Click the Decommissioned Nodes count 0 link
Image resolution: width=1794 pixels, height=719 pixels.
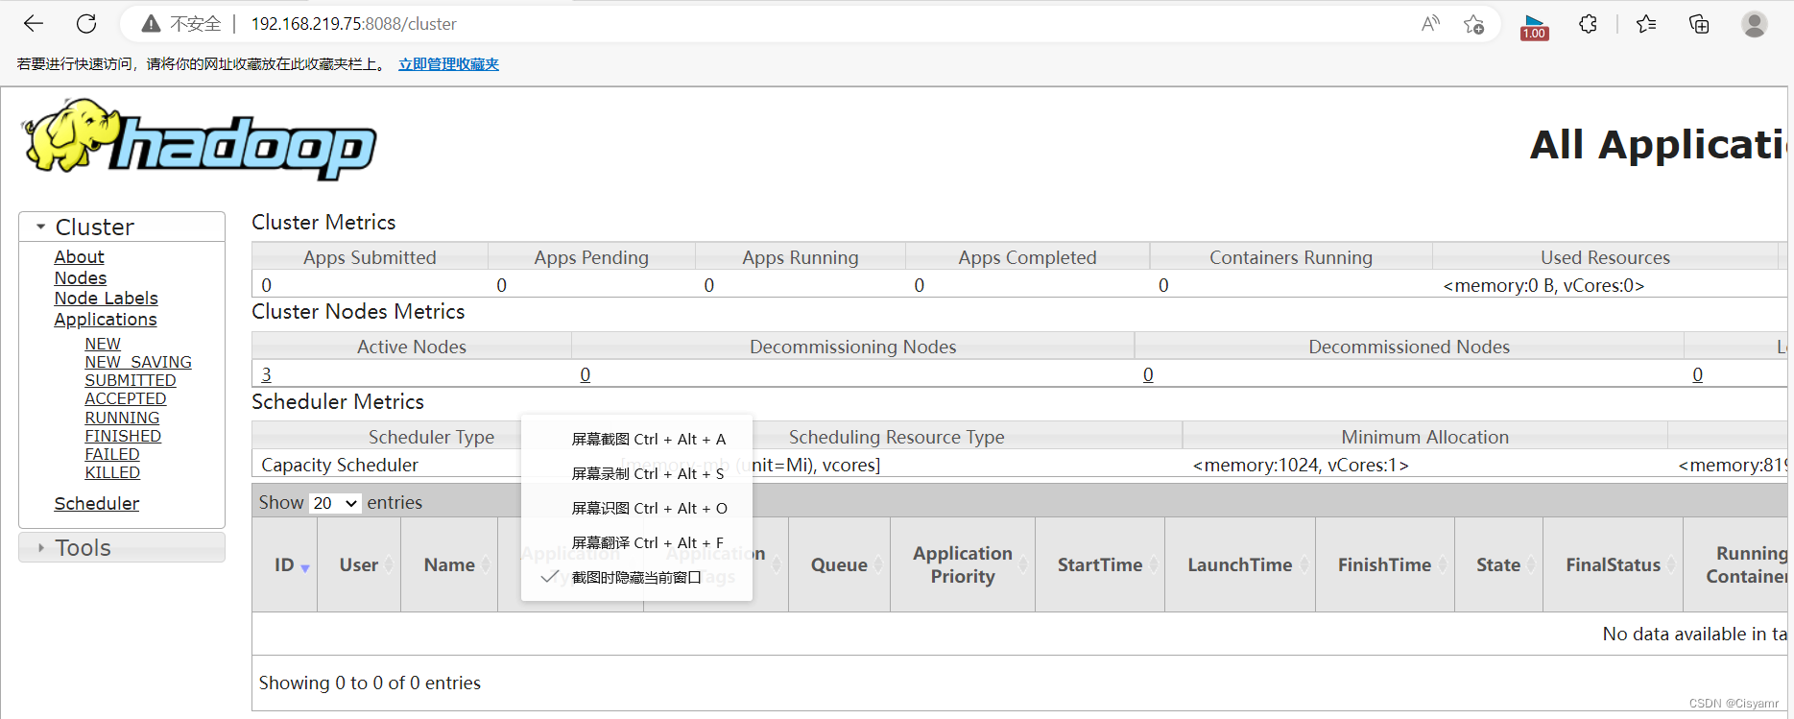click(x=1148, y=374)
